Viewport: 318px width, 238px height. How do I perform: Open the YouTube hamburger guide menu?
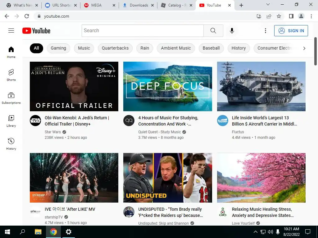(x=11, y=31)
